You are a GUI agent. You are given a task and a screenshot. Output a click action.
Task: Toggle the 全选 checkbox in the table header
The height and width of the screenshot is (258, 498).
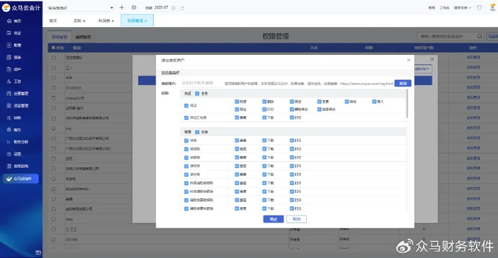click(x=54, y=48)
